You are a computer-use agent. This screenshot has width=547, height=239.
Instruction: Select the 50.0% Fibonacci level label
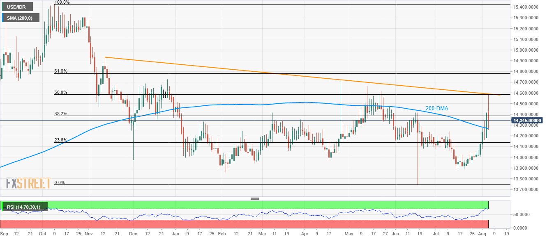(x=60, y=92)
